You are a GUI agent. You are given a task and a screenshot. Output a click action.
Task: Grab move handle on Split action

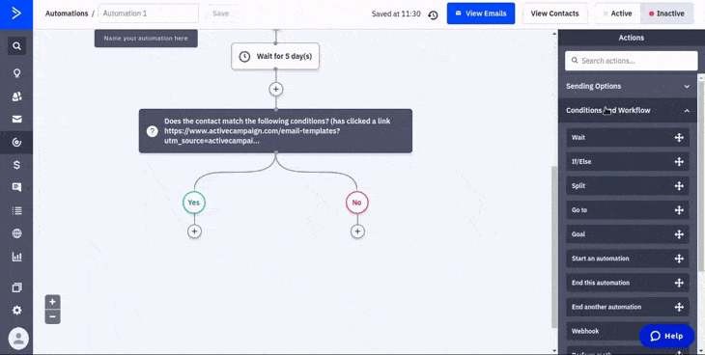[x=679, y=186]
